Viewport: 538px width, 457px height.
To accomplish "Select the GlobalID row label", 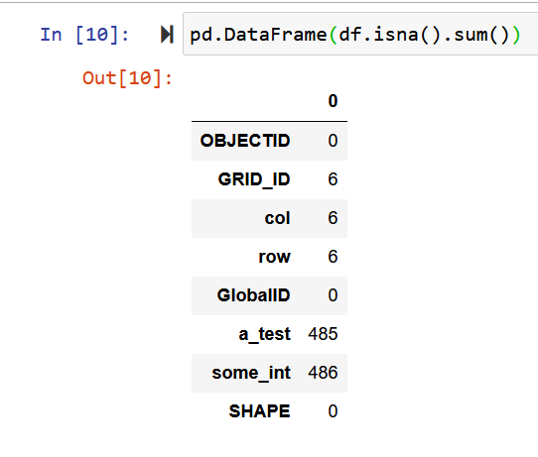I will [253, 295].
